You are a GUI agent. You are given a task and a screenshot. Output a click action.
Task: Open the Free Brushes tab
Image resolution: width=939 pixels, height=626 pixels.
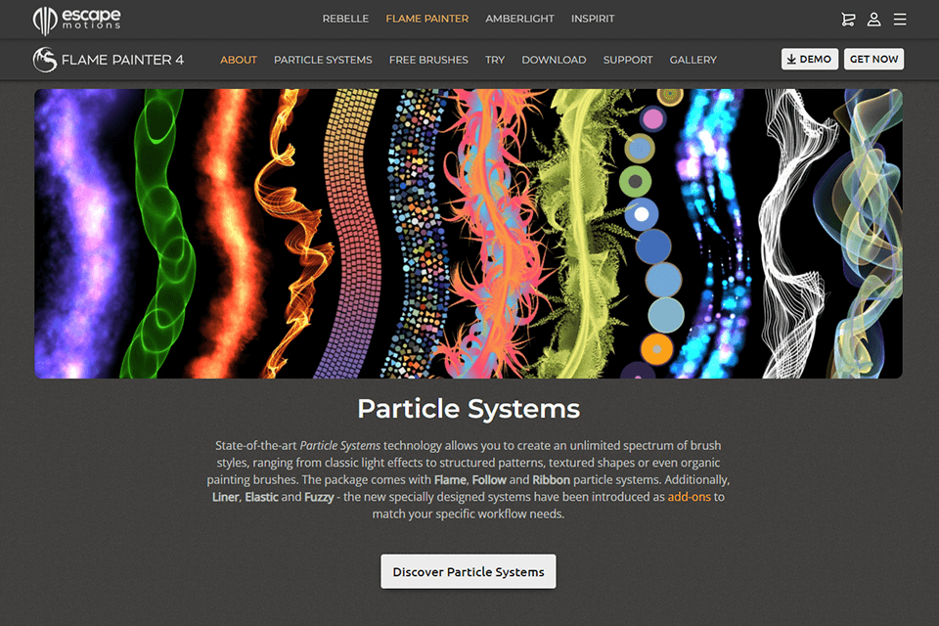coord(428,60)
